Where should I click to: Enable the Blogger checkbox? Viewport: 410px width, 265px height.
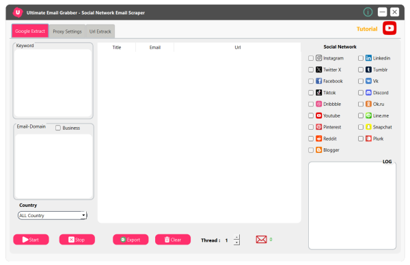[311, 150]
